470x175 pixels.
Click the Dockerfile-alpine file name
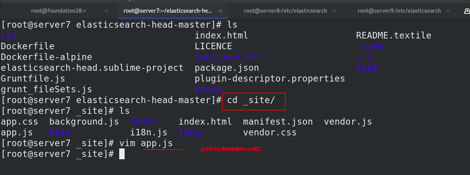click(x=47, y=57)
